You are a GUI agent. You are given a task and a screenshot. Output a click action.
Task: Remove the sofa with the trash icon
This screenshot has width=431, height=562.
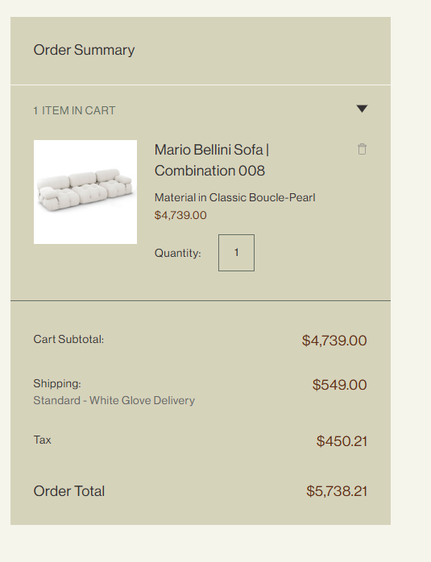pos(362,149)
